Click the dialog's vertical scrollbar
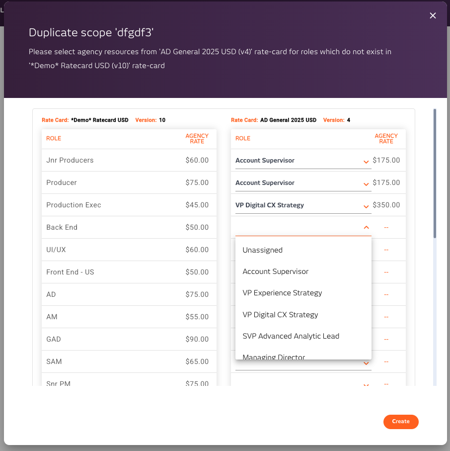 [x=435, y=173]
